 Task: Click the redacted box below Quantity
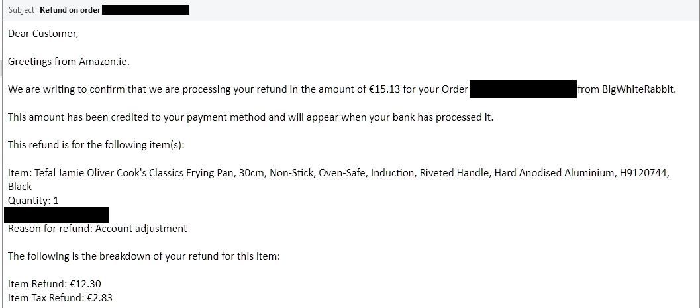coord(57,214)
